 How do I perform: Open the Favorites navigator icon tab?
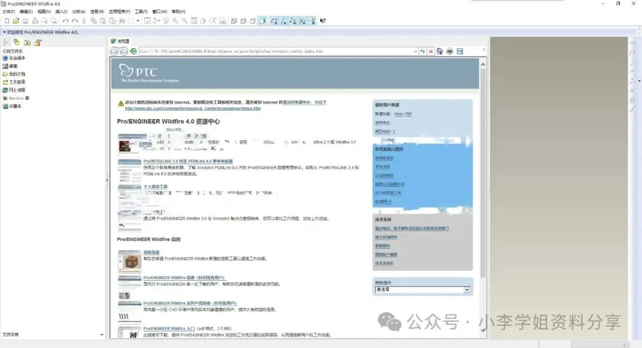click(27, 42)
